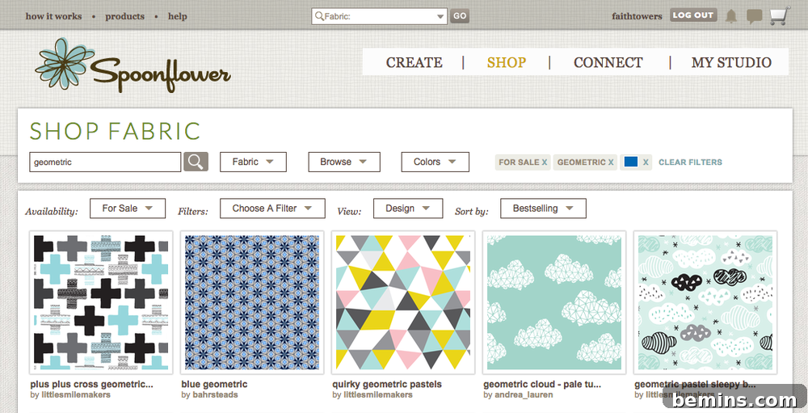This screenshot has width=808, height=413.
Task: Open littlesmilemakers link under plus plus cross
Action: 76,395
